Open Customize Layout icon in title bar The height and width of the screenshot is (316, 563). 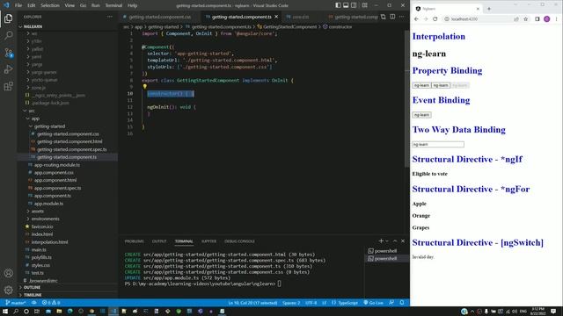364,5
